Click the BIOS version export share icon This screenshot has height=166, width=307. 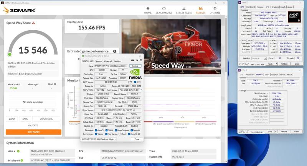[x=130, y=82]
